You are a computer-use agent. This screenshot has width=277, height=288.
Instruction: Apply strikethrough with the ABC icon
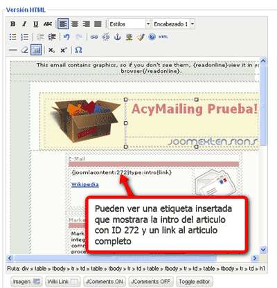click(48, 24)
